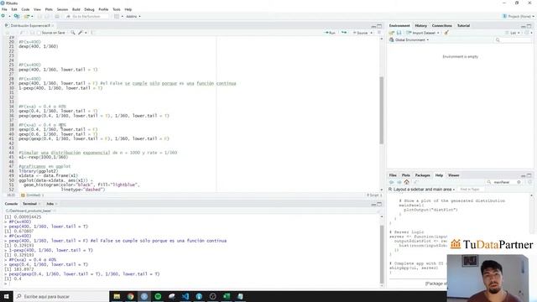Click the Find in Topic field
Screen dimensions: 537x302
click(472, 190)
